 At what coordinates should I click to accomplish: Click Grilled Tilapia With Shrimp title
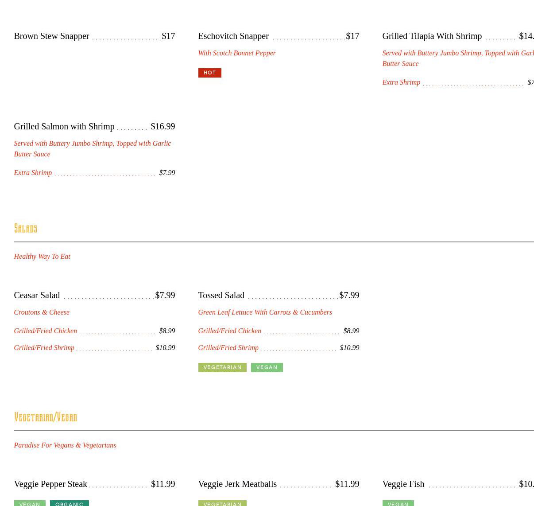pos(432,36)
